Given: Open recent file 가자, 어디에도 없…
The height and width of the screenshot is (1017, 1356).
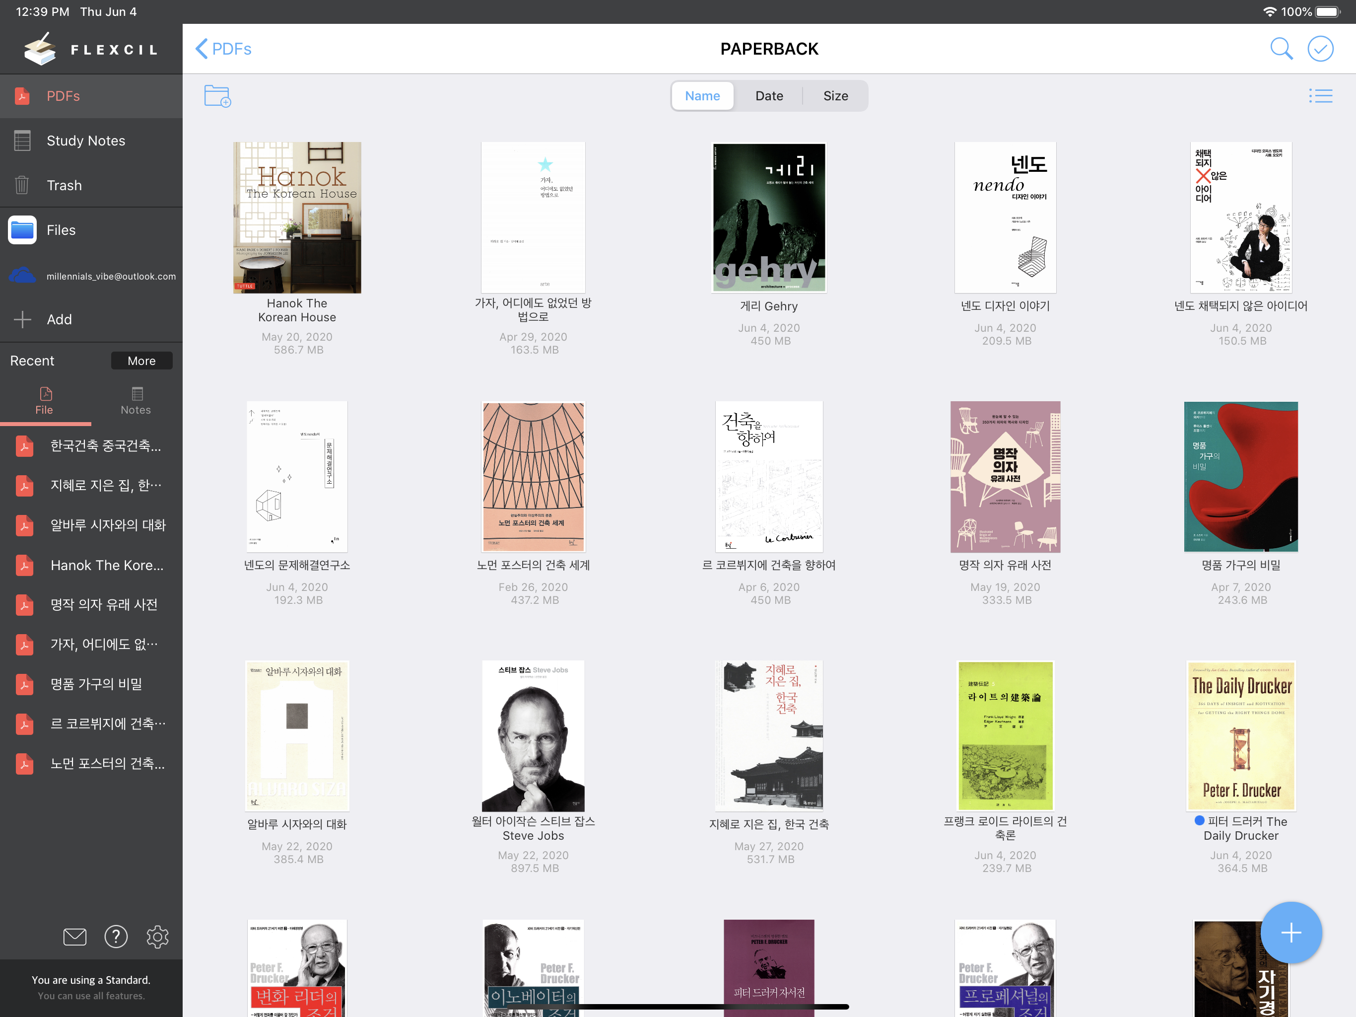Looking at the screenshot, I should point(91,644).
